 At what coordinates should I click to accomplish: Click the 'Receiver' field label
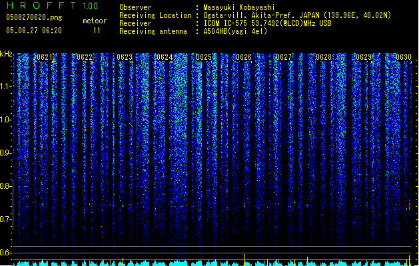point(135,23)
